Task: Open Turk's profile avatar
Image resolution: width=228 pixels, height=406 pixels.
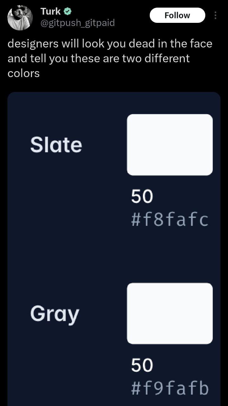Action: pos(20,17)
